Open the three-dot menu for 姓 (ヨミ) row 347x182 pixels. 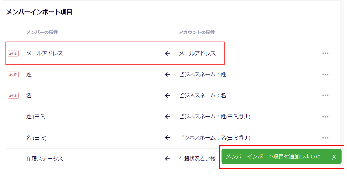coord(325,117)
